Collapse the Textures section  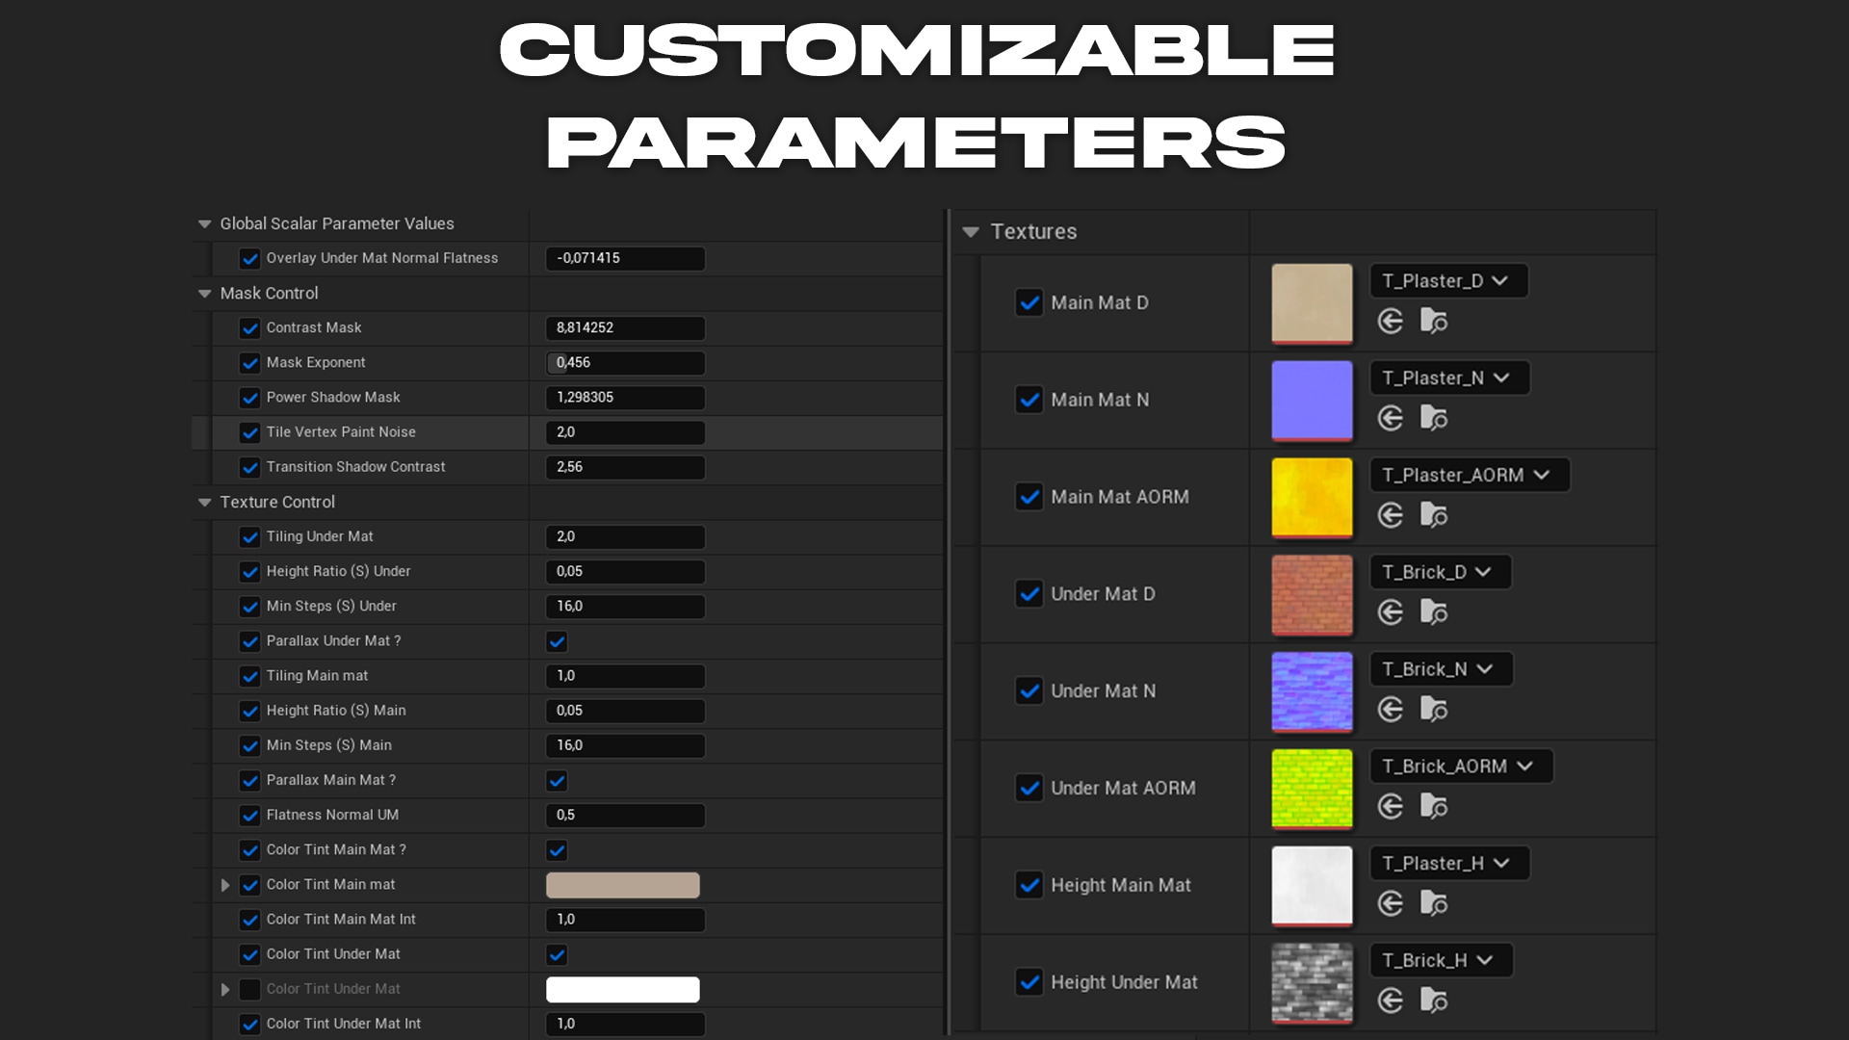coord(970,231)
